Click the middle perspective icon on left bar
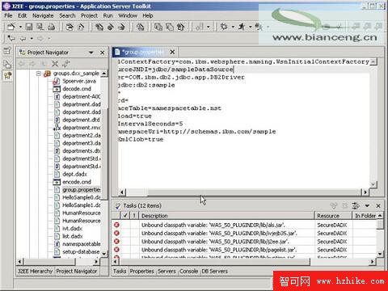This screenshot has width=388, height=291. [x=7, y=64]
